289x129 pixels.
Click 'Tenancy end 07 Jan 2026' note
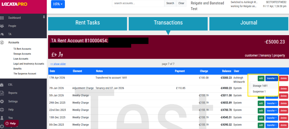pyautogui.click(x=110, y=88)
